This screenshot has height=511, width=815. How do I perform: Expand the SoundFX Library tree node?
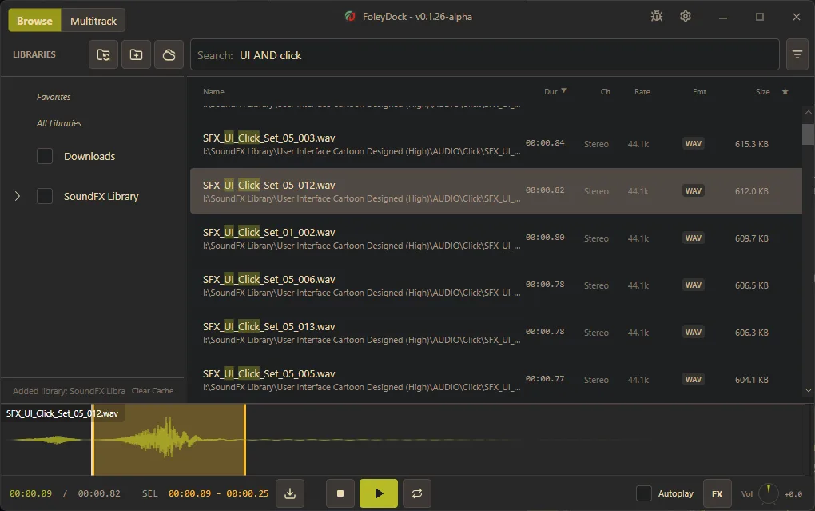tap(18, 196)
